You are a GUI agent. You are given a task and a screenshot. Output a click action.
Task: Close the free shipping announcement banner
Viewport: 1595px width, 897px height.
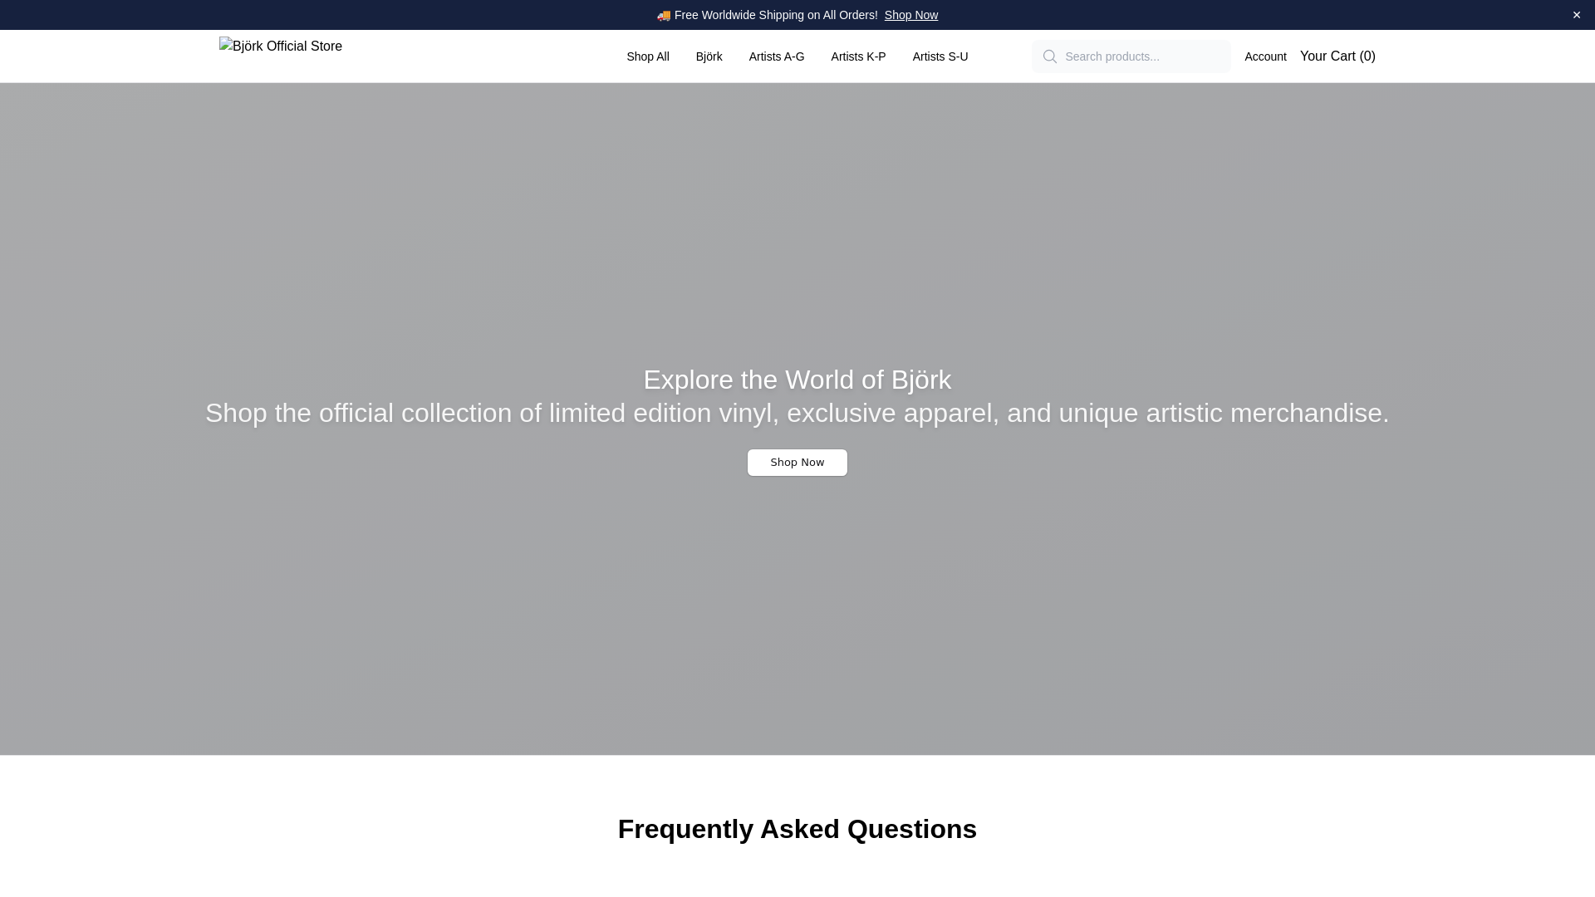coord(1576,15)
